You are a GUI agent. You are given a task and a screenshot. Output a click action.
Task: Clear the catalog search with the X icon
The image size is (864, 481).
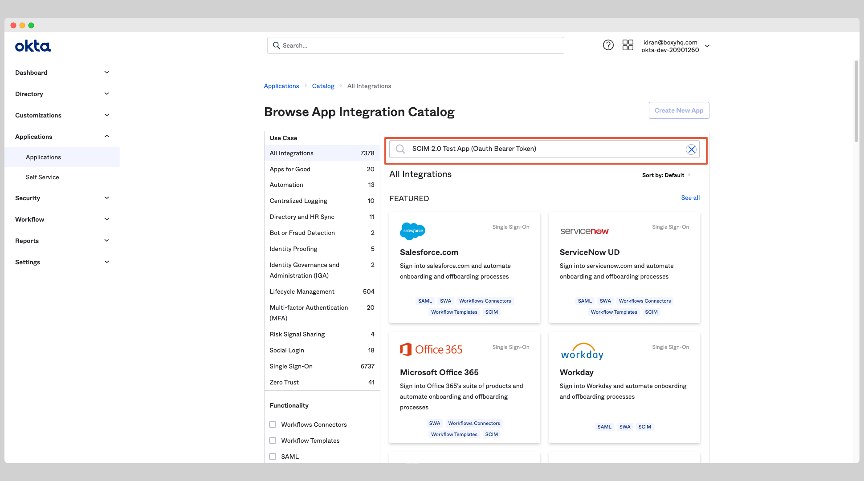[691, 149]
